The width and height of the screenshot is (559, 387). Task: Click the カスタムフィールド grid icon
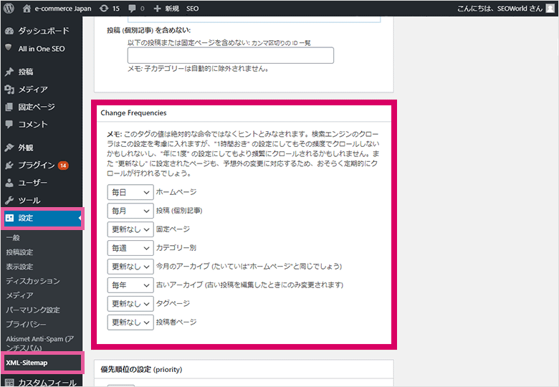point(9,383)
